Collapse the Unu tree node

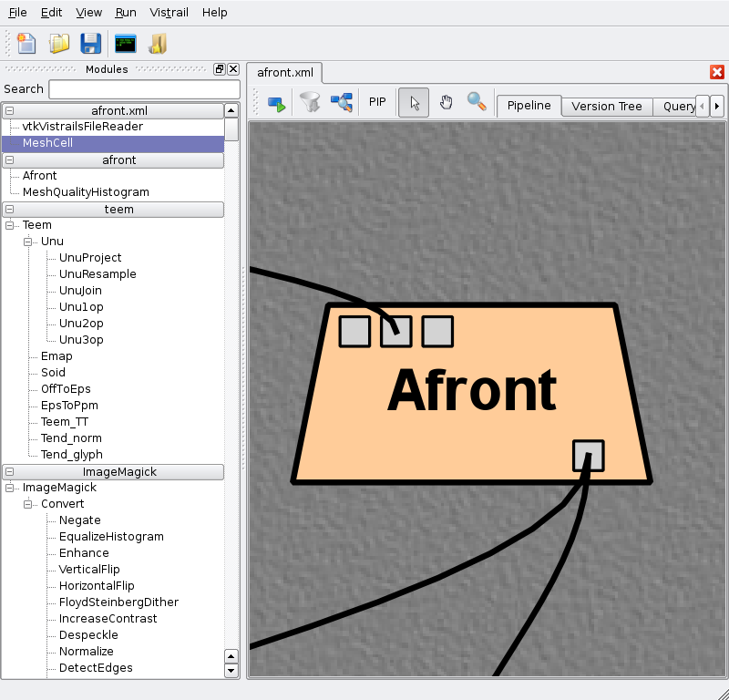pos(28,242)
